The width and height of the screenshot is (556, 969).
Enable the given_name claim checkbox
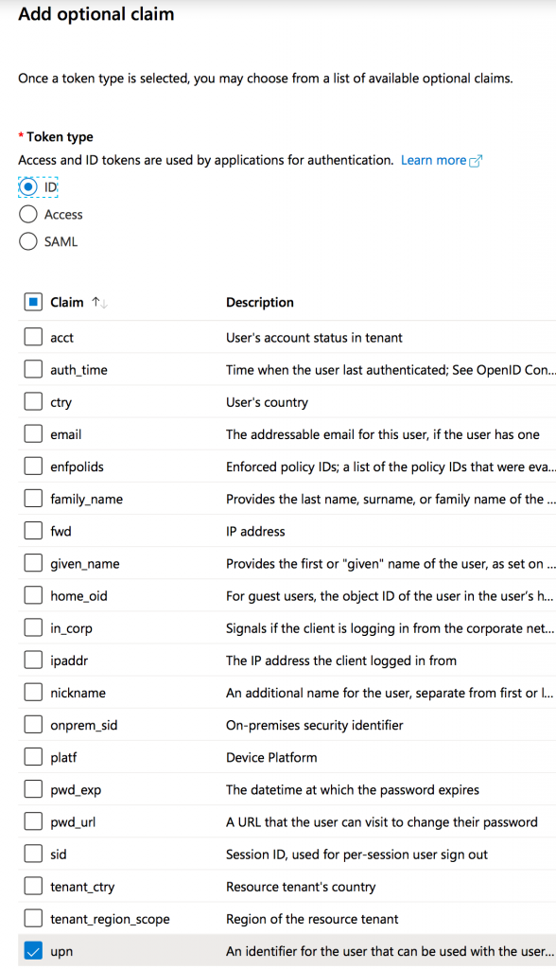(33, 564)
